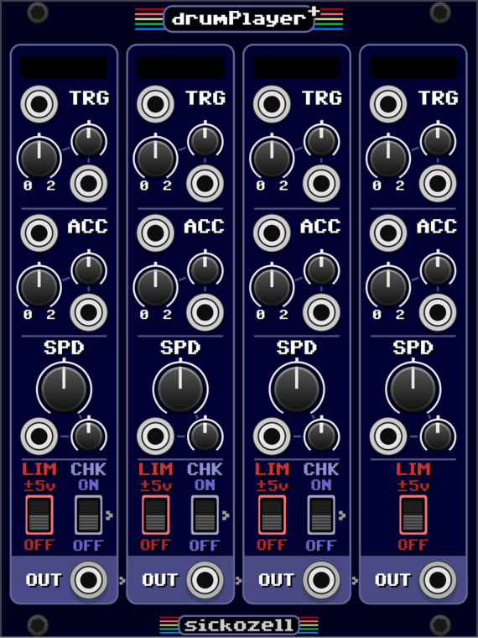
Task: Click the ACC input jack on channel 2
Action: tap(155, 233)
